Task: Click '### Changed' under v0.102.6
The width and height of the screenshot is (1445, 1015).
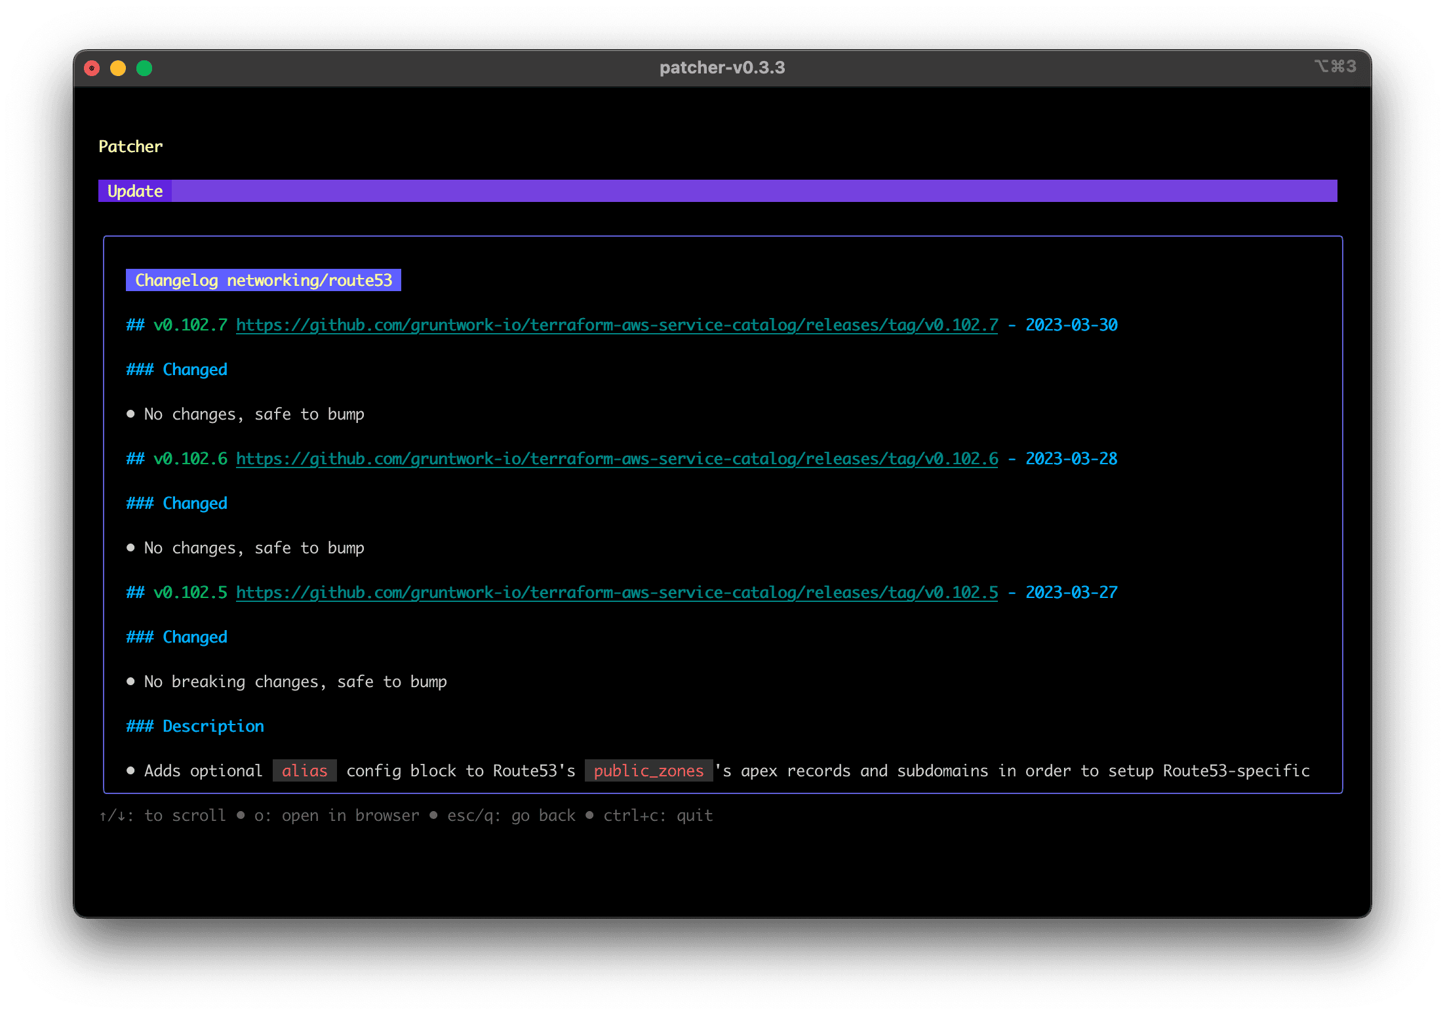Action: (177, 504)
